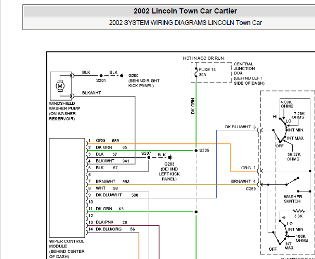This screenshot has height=259, width=315.
Task: Select the S207 splice dot
Action: point(149,157)
